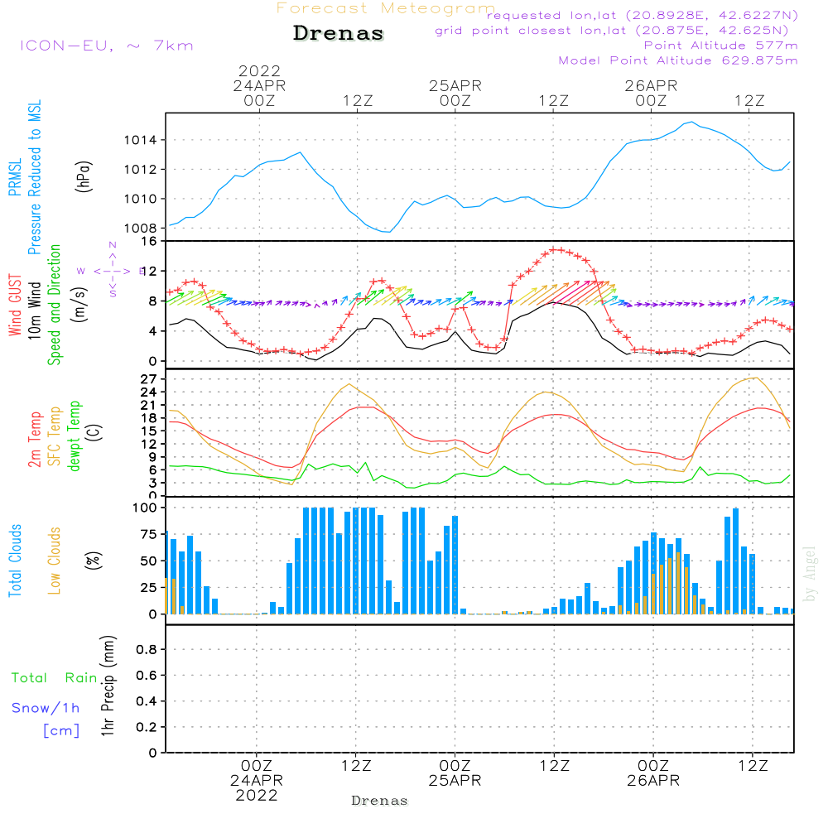Click the '1008' pressure tick value
The width and height of the screenshot is (828, 828).
140,229
